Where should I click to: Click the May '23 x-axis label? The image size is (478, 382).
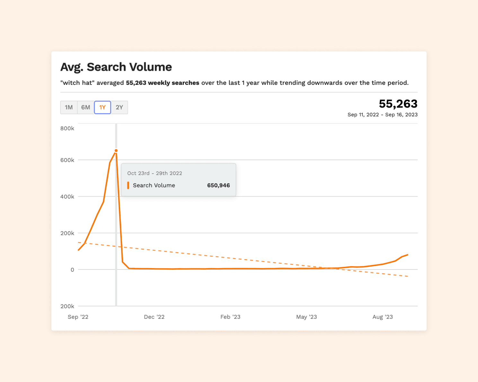[306, 317]
